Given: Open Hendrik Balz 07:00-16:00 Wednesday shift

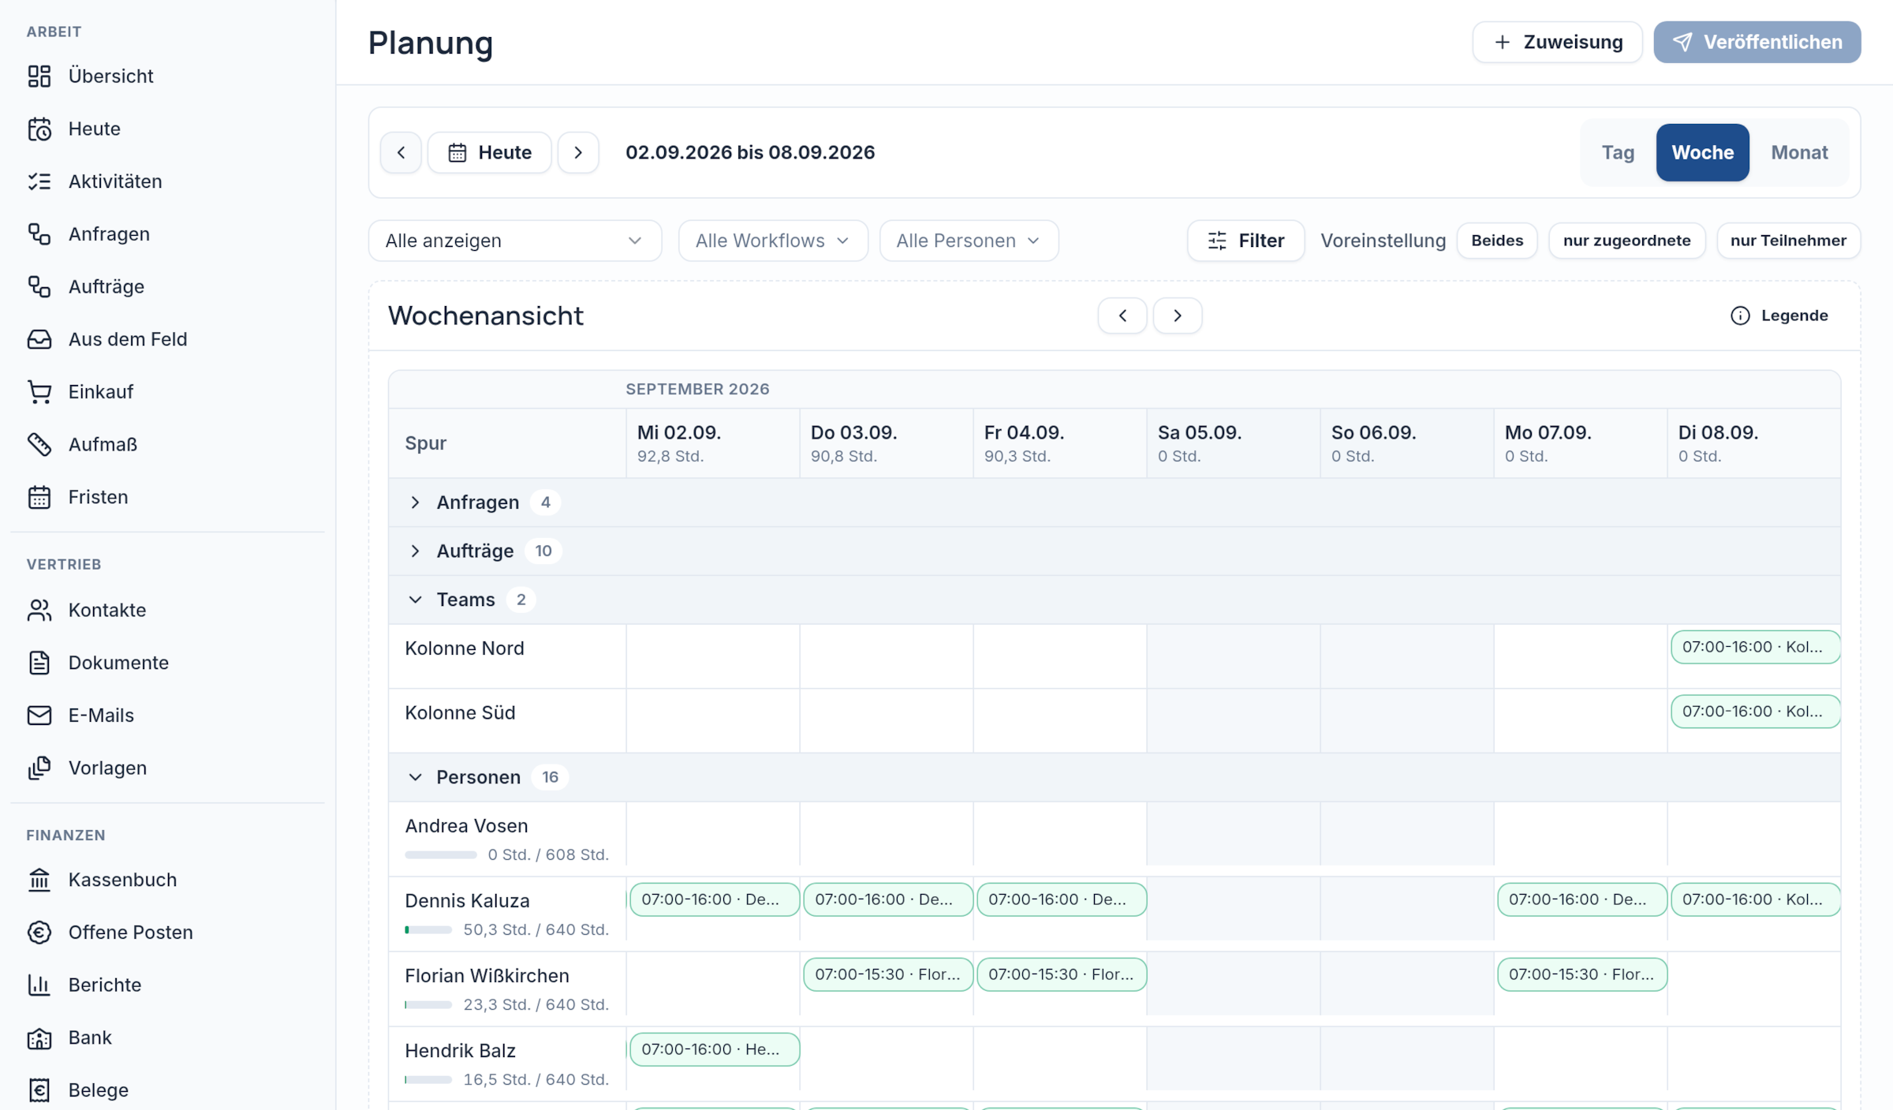Looking at the screenshot, I should click(x=714, y=1049).
